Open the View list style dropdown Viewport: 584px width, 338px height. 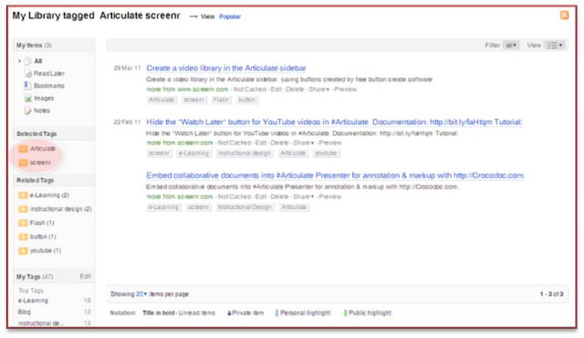[x=554, y=45]
